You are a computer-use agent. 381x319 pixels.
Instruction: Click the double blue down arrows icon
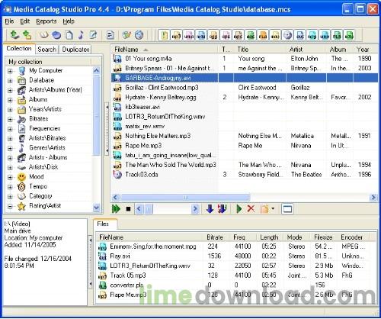222,209
